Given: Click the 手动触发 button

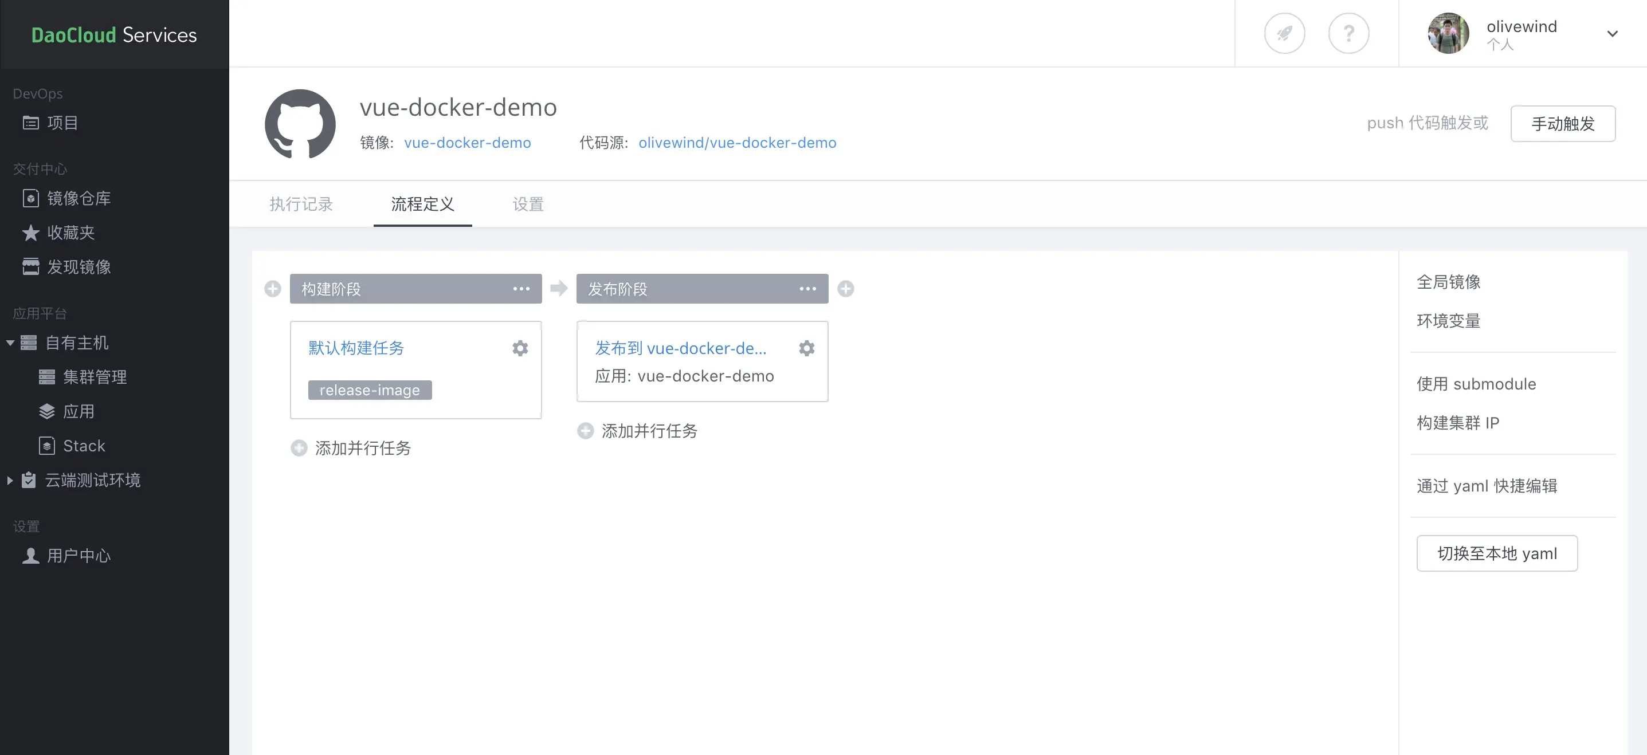Looking at the screenshot, I should 1563,123.
